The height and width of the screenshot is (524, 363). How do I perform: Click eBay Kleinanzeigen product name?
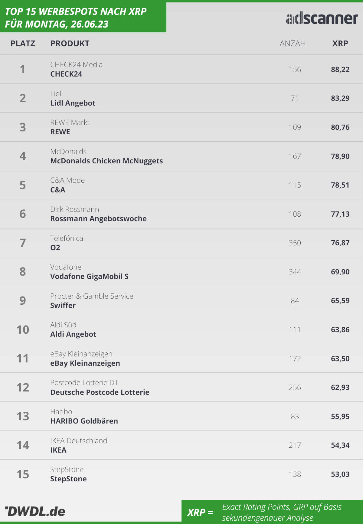pyautogui.click(x=85, y=363)
